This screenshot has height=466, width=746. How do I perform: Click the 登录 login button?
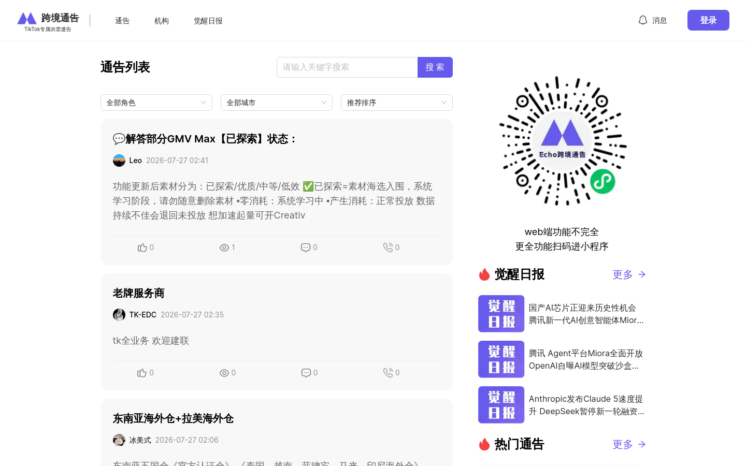(x=708, y=20)
